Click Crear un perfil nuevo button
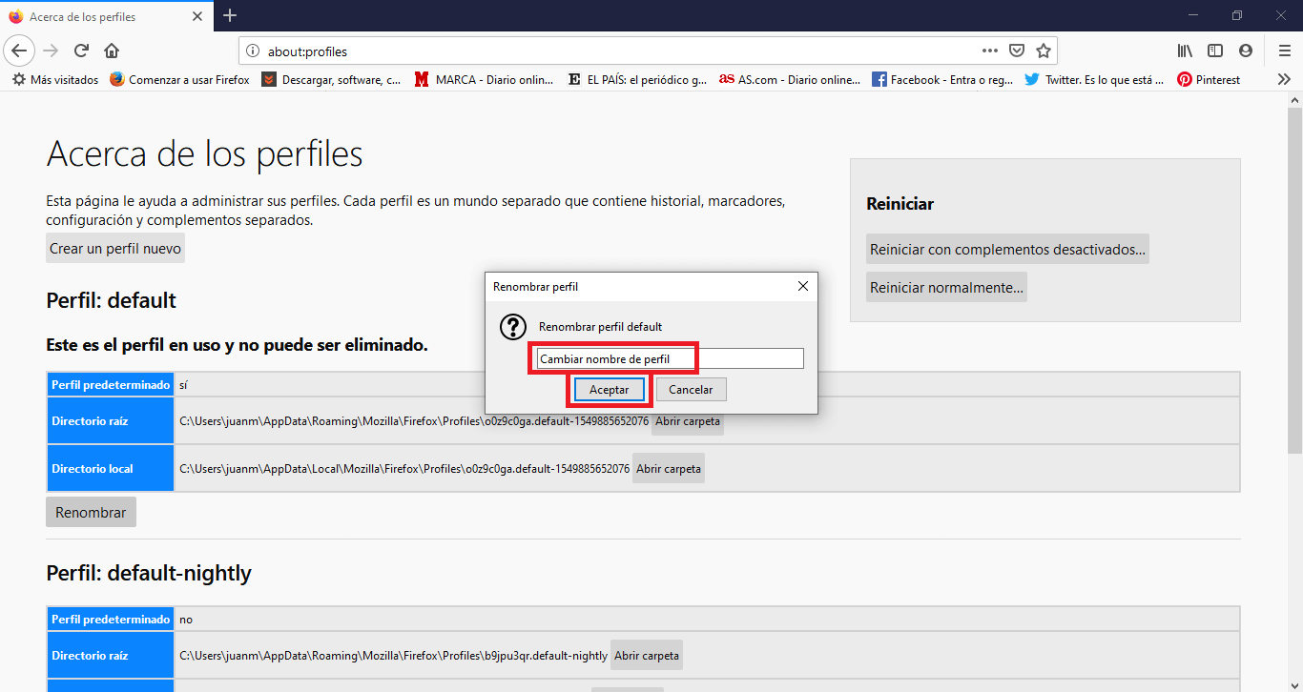This screenshot has width=1303, height=692. click(115, 249)
